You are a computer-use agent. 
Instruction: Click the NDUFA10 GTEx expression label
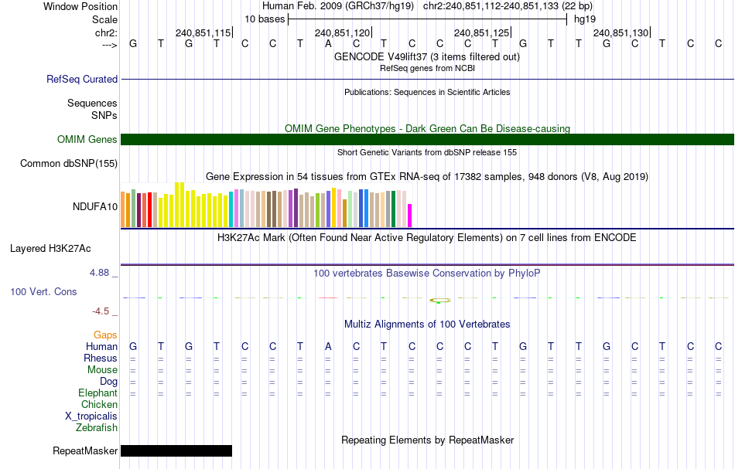point(94,206)
